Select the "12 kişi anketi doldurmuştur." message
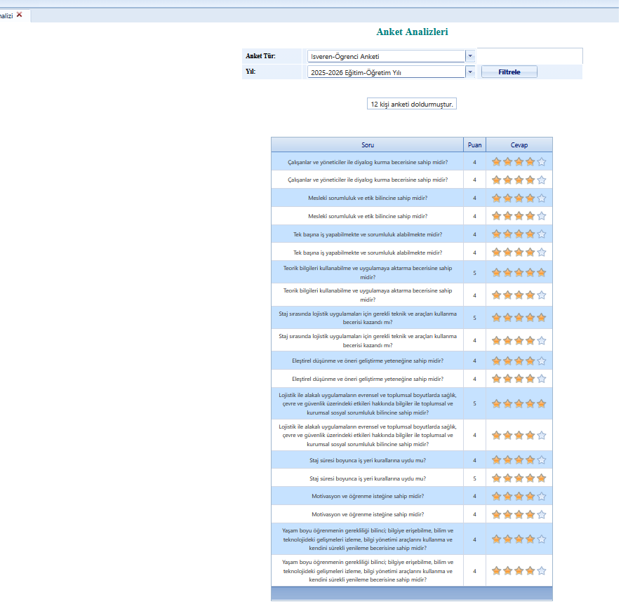Viewport: 628px width, 604px height. click(x=412, y=104)
